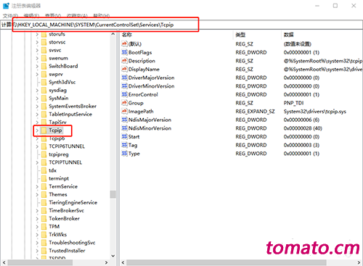
Task: Select the TroubleshootingSvc tree item label
Action: (x=72, y=243)
